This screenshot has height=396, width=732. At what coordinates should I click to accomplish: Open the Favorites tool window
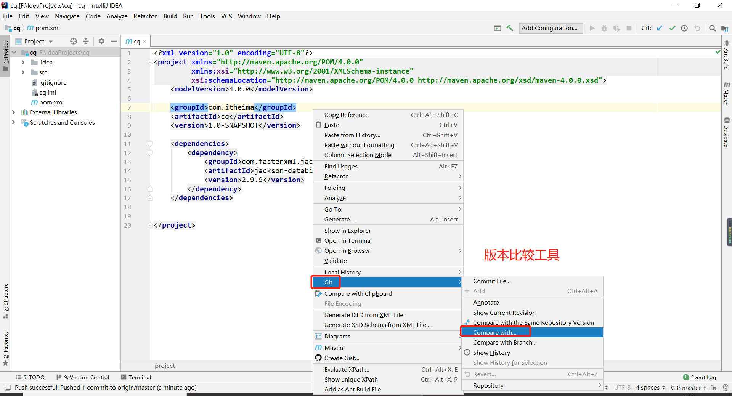click(5, 348)
